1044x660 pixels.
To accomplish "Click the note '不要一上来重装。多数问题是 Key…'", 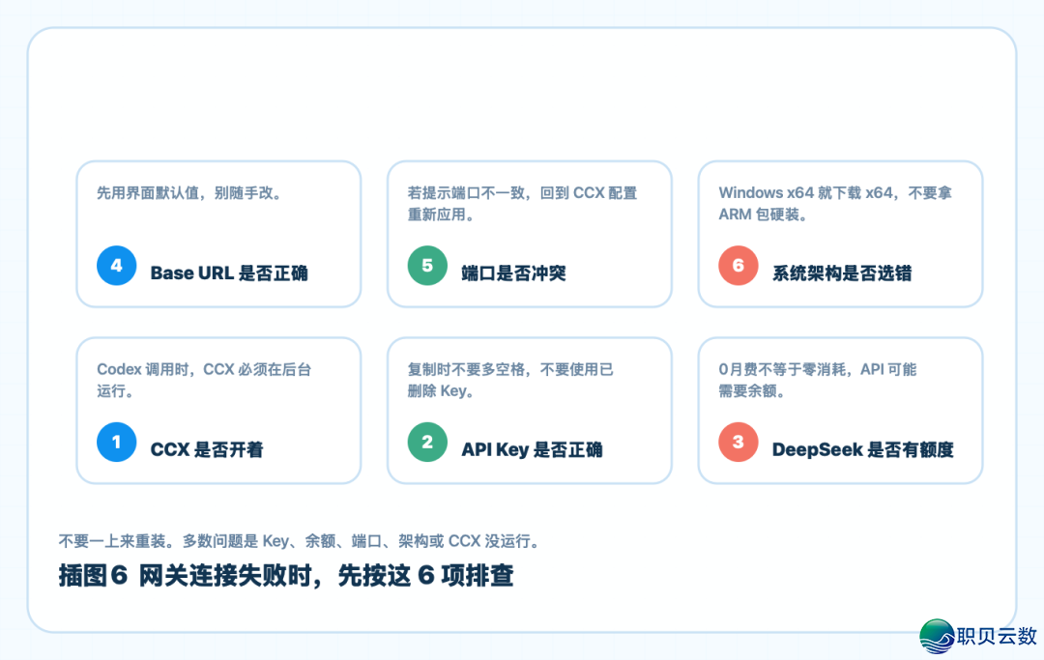I will click(299, 541).
